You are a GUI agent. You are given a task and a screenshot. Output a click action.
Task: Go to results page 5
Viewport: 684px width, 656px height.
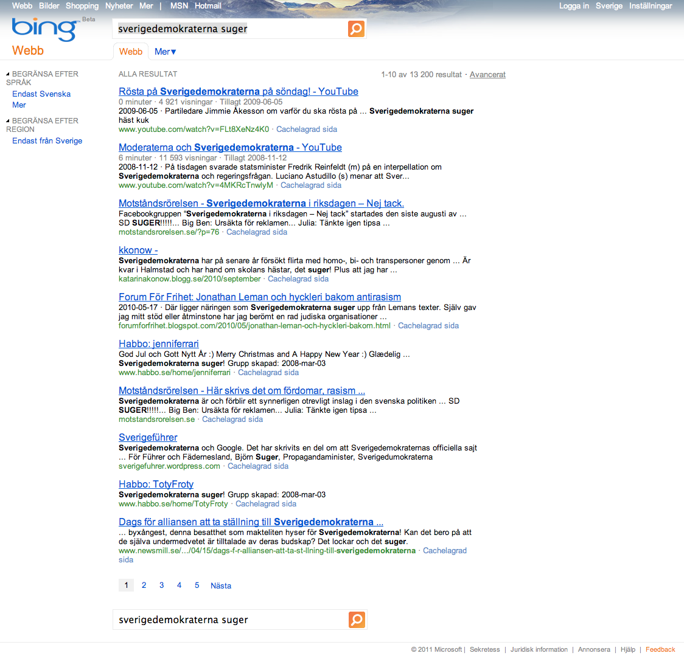[x=197, y=585]
